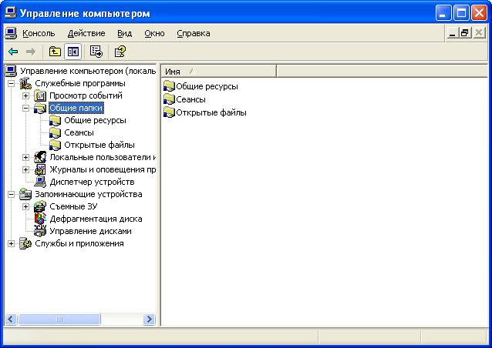Screen dimensions: 492x348
Task: Collapse the Общие папки node
Action: (25, 108)
